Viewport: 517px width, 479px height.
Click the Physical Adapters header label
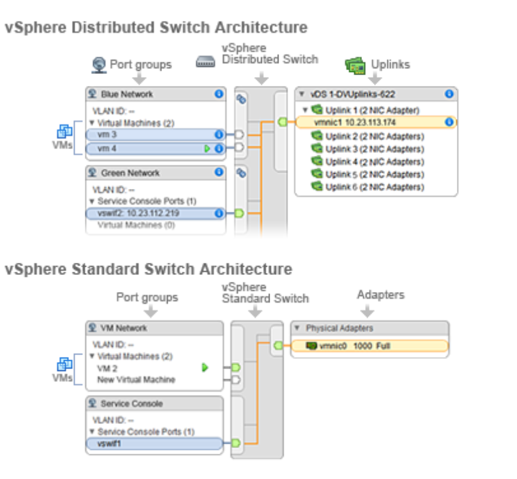(339, 328)
